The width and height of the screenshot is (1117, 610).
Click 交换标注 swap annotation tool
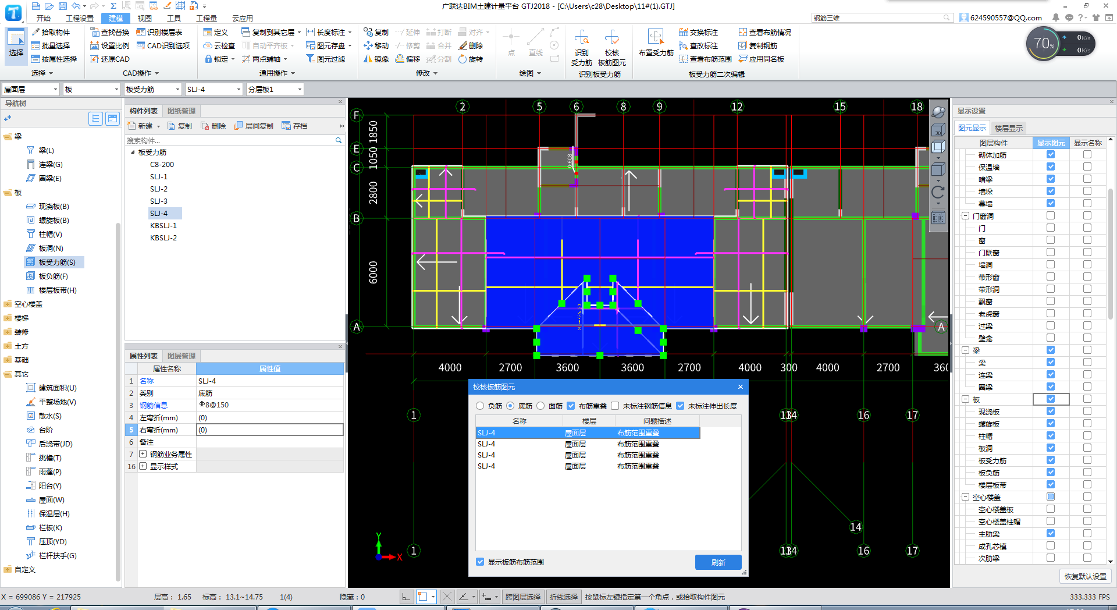698,32
